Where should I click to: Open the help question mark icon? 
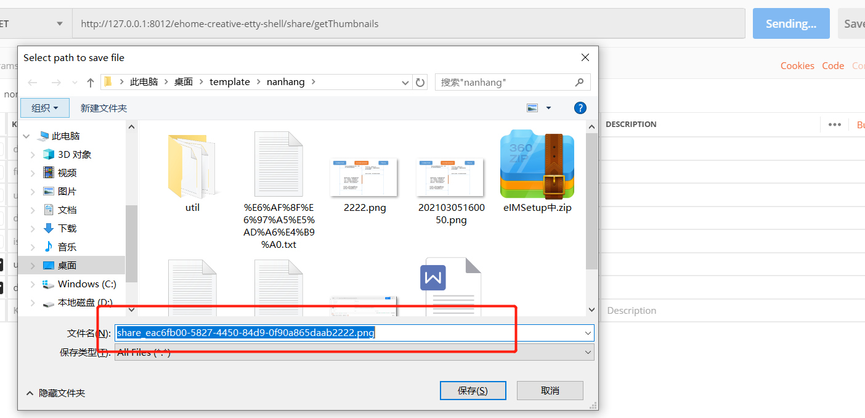580,108
